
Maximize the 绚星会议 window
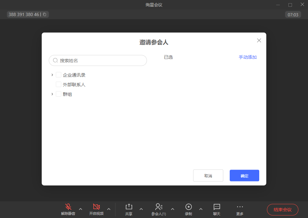290,5
